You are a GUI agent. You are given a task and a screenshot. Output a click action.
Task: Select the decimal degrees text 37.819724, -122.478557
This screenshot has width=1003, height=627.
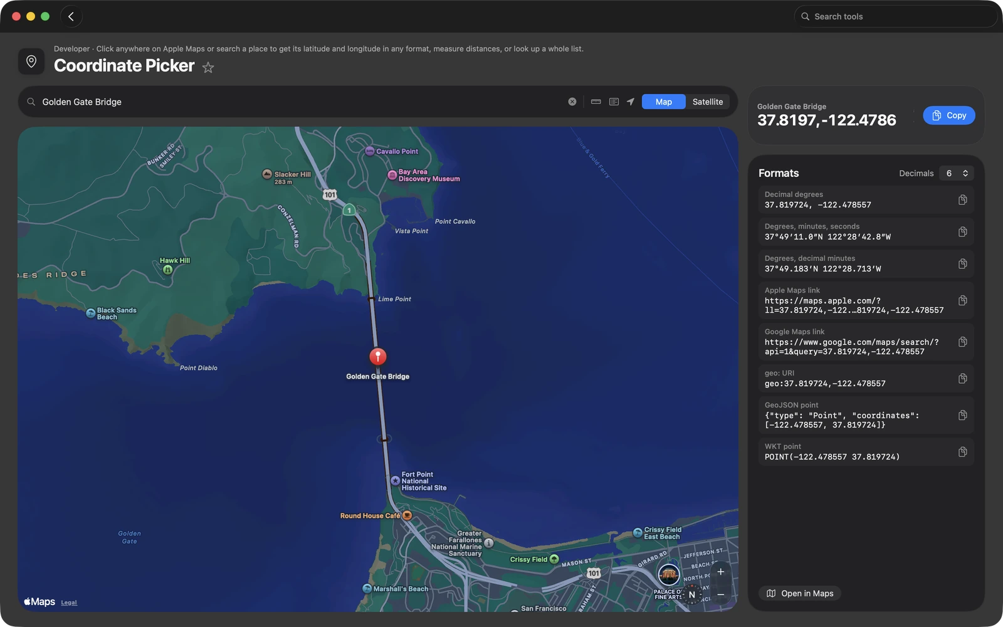[817, 205]
